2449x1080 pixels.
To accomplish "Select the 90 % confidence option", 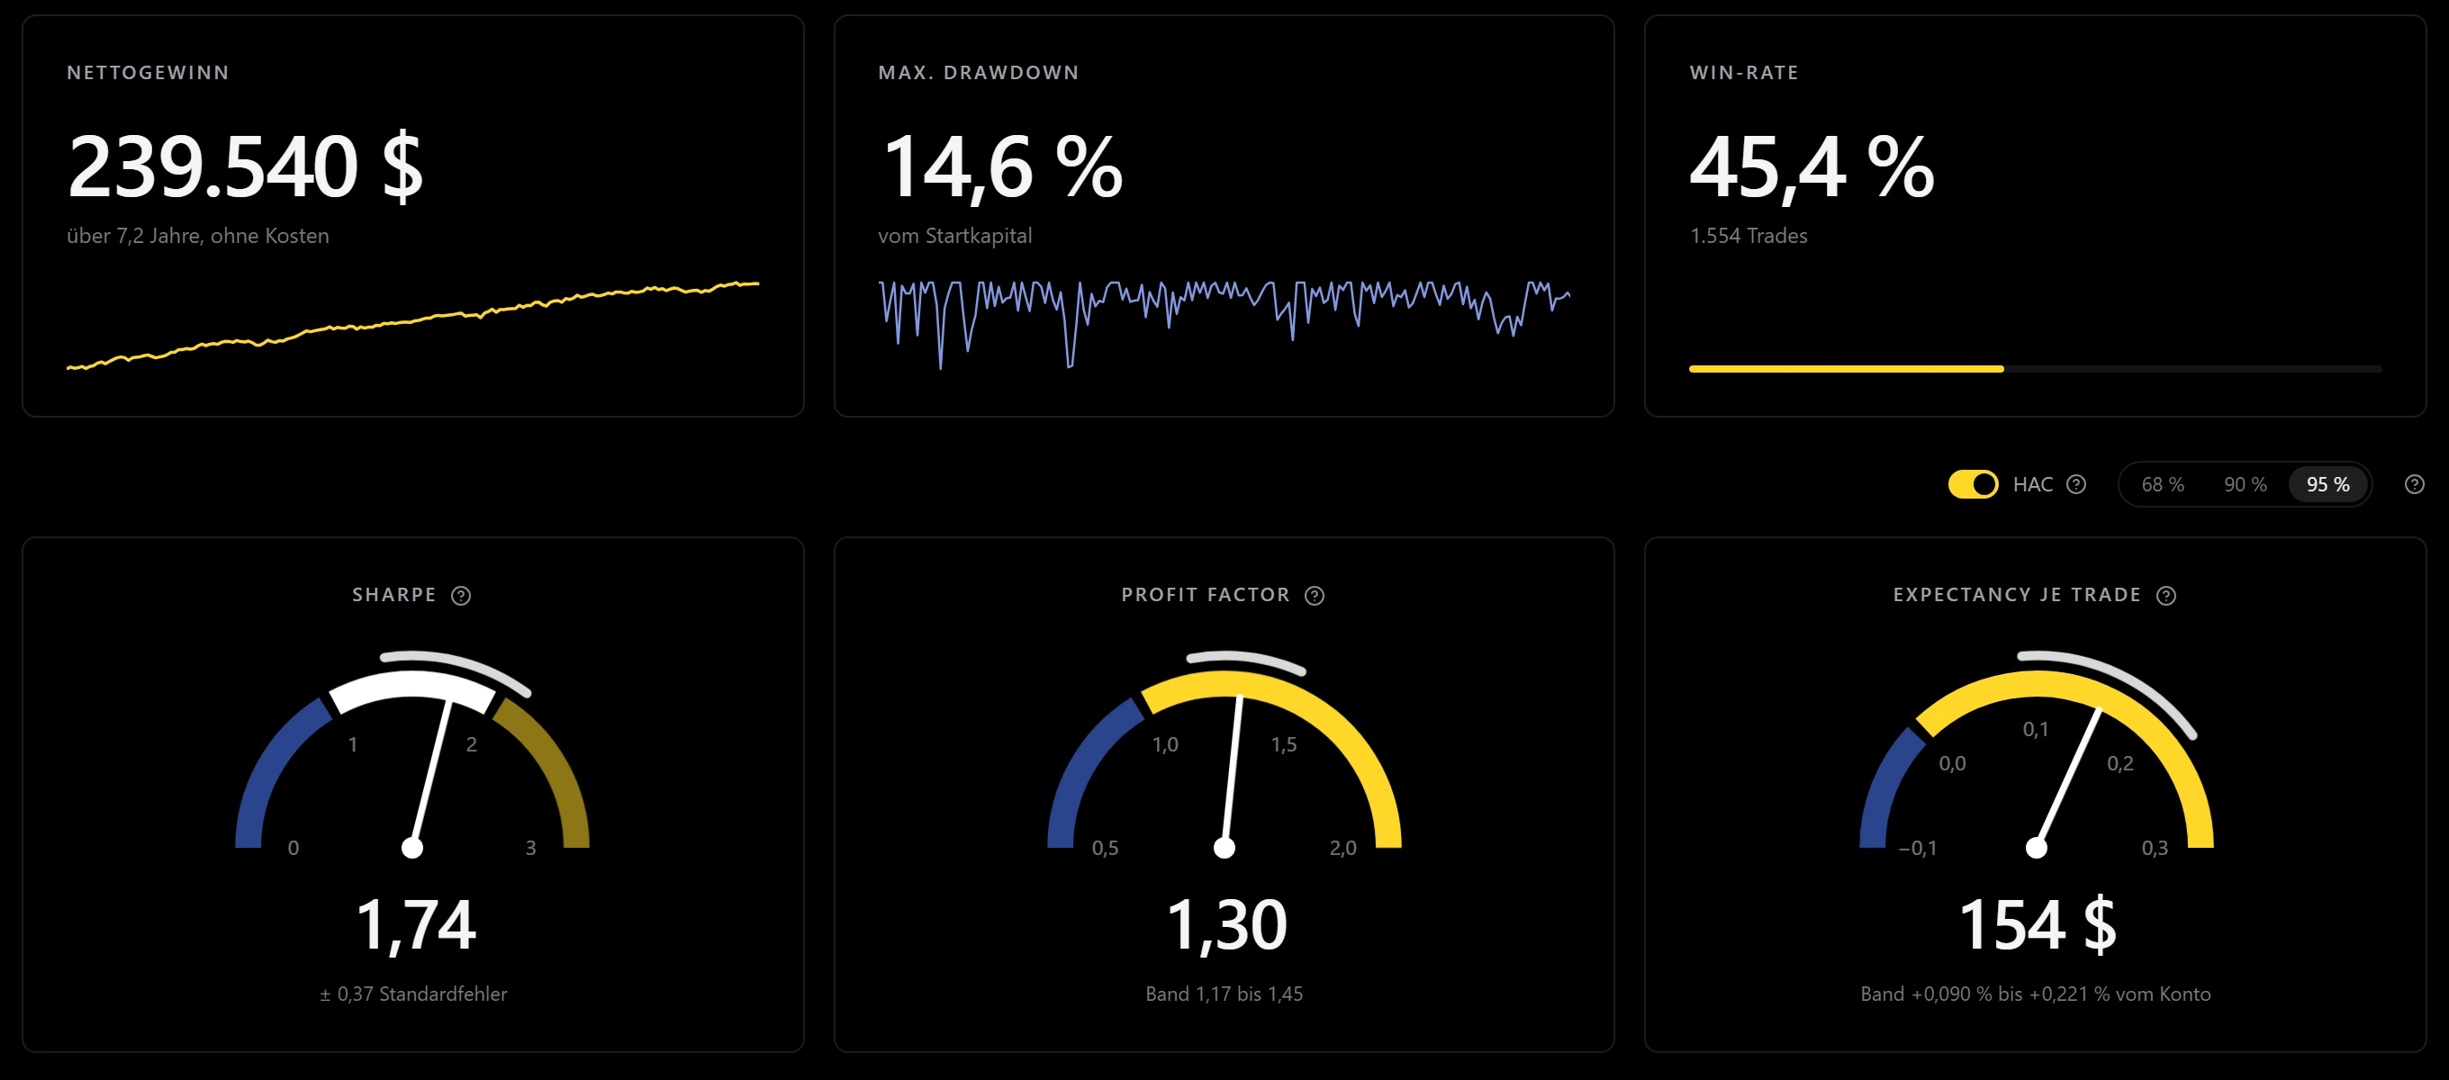I will [2246, 484].
